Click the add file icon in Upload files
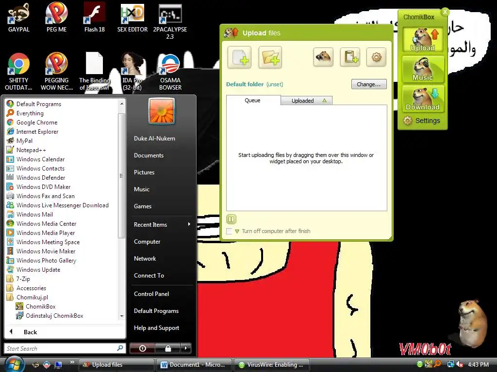This screenshot has height=372, width=497. click(239, 57)
